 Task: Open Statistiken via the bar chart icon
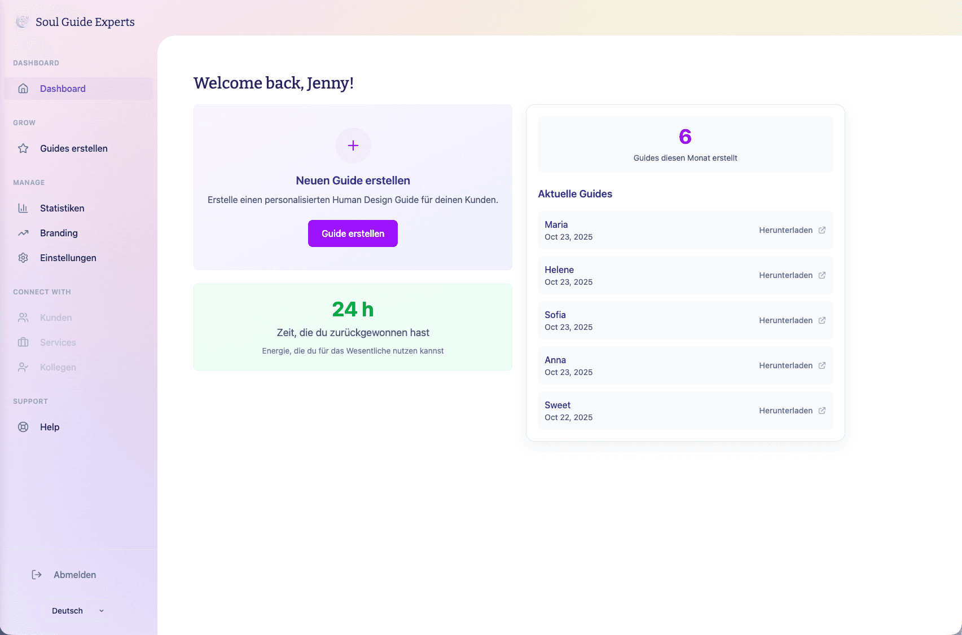pyautogui.click(x=23, y=208)
